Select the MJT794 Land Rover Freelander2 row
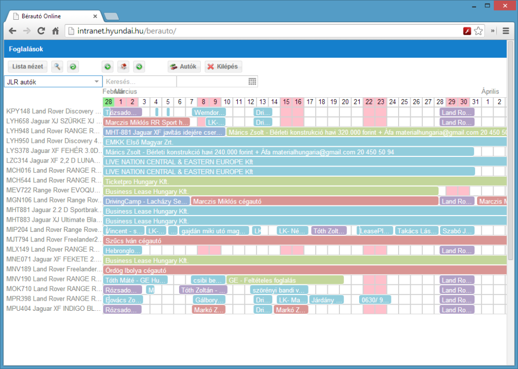This screenshot has height=369, width=518. click(54, 240)
